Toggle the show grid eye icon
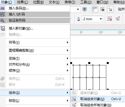Image resolution: width=125 pixels, height=107 pixels. pyautogui.click(x=102, y=9)
